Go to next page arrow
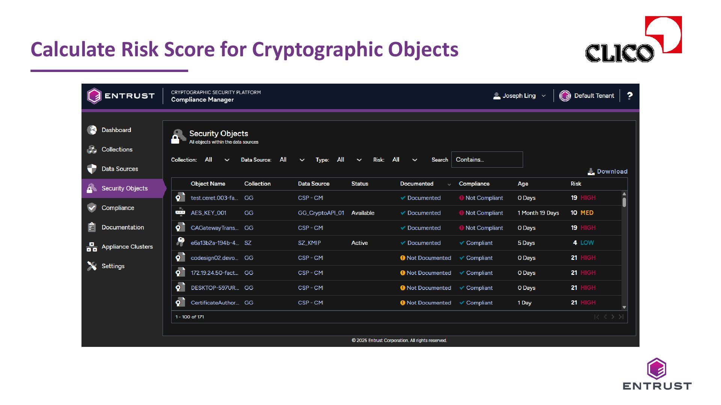Screen dimensions: 721x405 (613, 317)
